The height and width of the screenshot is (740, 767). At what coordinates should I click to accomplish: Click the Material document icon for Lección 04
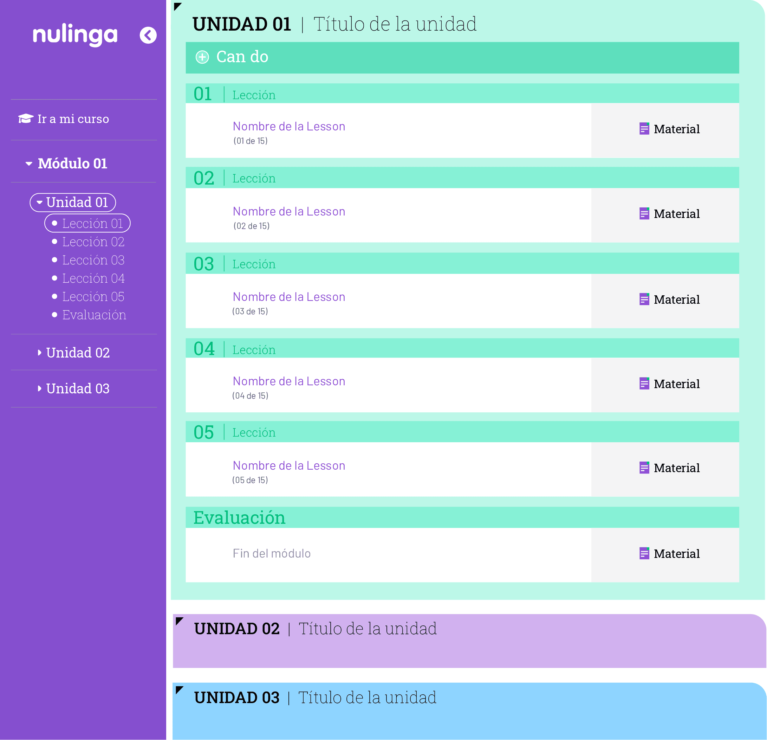[644, 384]
